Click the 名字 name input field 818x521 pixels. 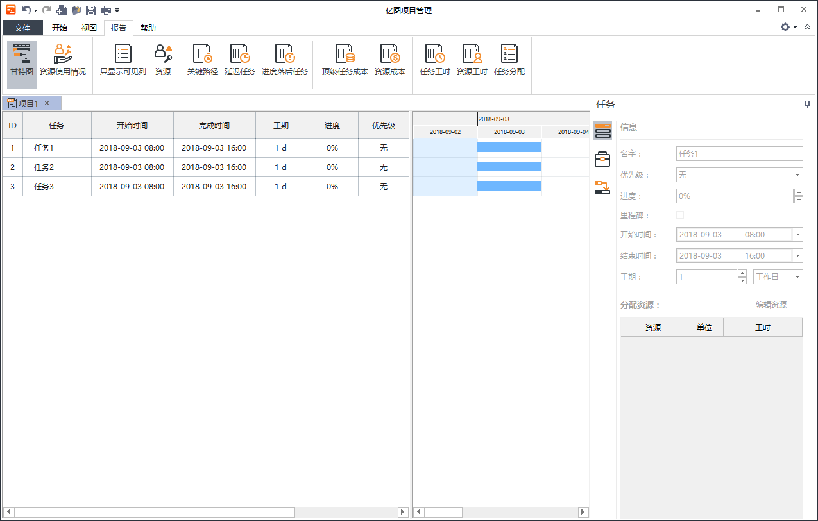(x=739, y=154)
